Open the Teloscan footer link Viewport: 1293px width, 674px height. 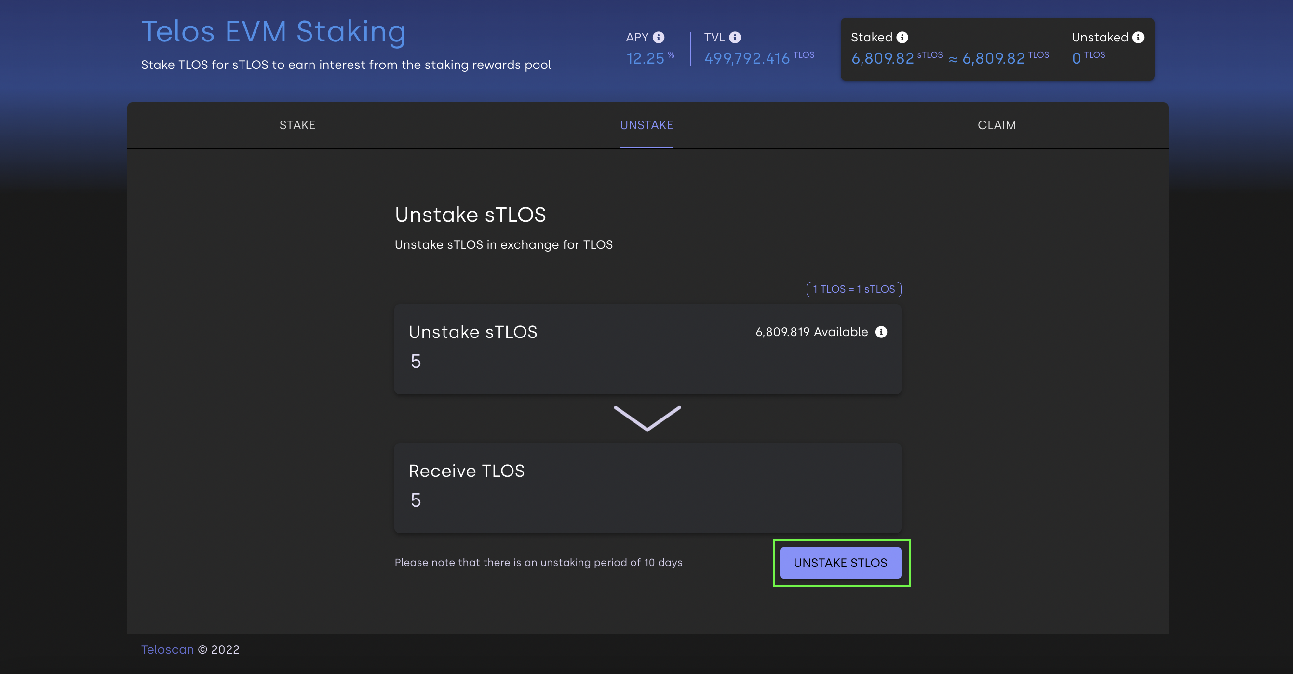pos(167,649)
